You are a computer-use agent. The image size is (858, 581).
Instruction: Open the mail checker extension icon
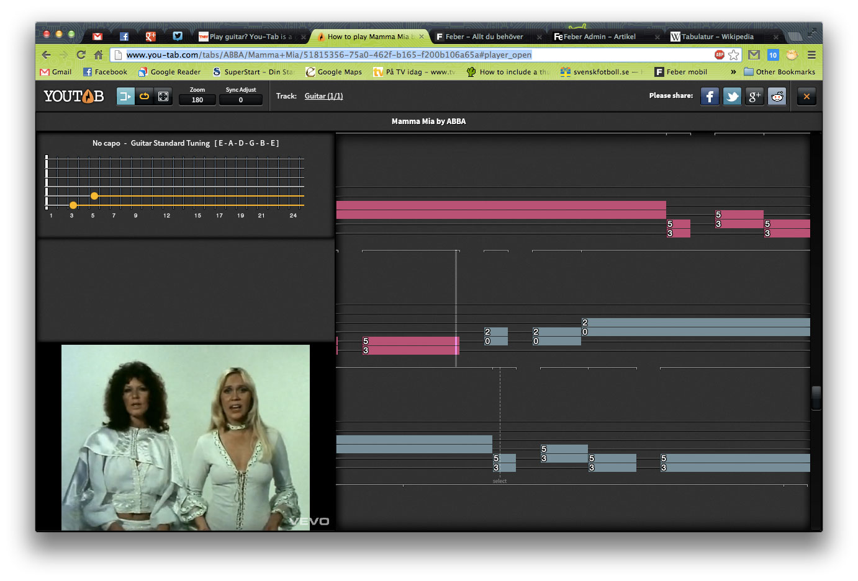pyautogui.click(x=754, y=55)
